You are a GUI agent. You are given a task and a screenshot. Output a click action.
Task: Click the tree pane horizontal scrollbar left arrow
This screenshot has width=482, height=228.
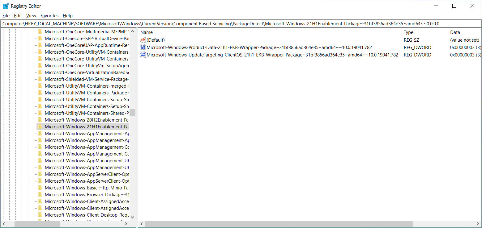point(4,224)
